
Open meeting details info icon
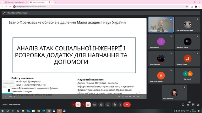click(183, 105)
